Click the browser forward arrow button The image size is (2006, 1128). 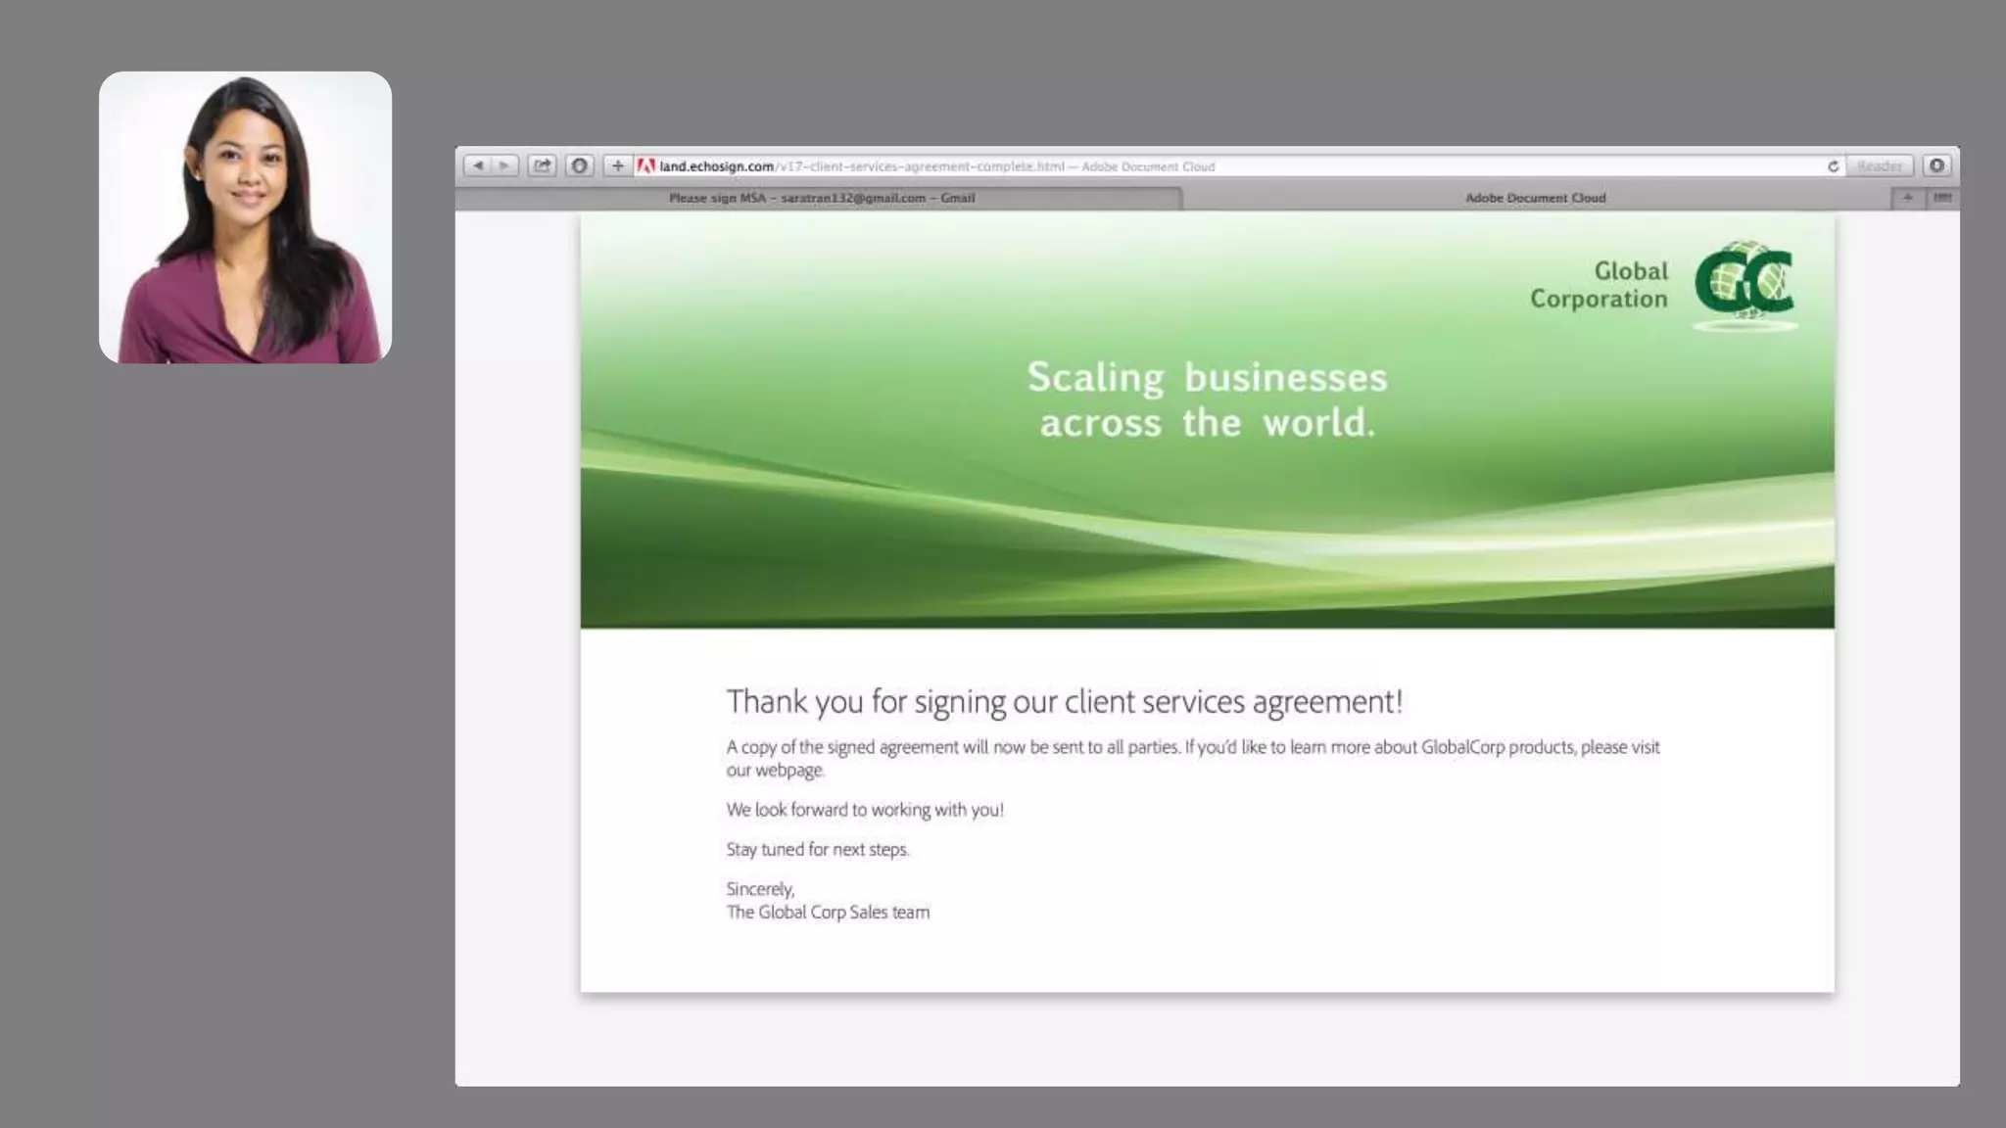click(504, 166)
